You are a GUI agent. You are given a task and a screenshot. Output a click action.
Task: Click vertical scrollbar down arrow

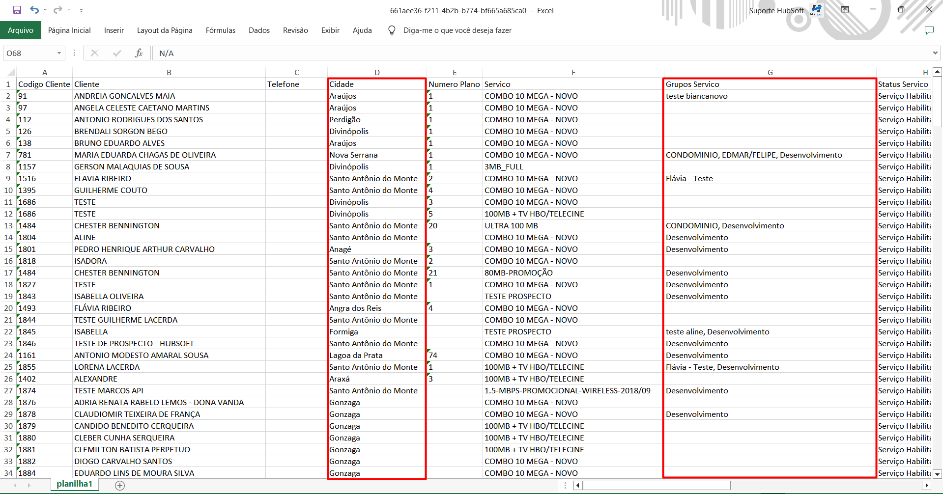(937, 474)
